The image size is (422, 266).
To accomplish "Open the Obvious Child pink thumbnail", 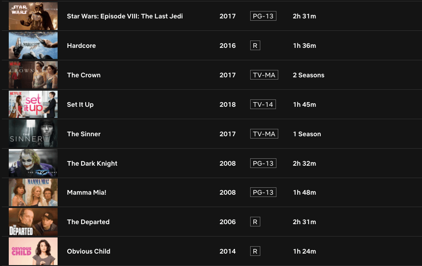I will pyautogui.click(x=33, y=251).
